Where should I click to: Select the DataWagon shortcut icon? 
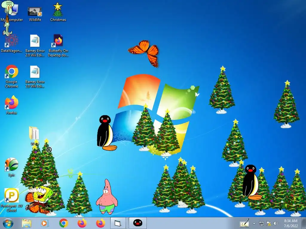(x=11, y=44)
